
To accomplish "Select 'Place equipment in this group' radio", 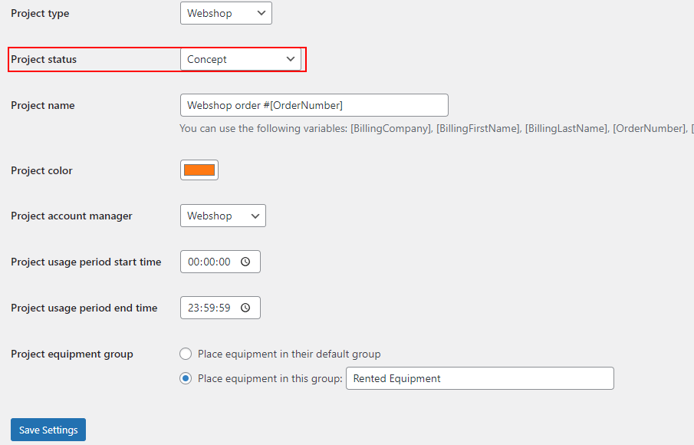I will (x=186, y=378).
